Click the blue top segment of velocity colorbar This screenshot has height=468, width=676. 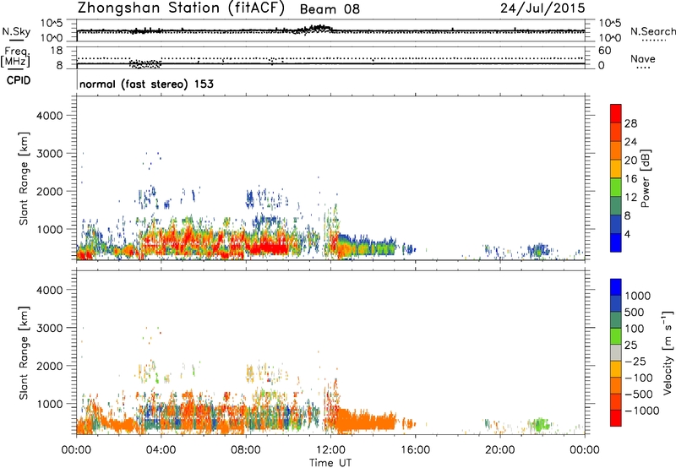[x=616, y=287]
